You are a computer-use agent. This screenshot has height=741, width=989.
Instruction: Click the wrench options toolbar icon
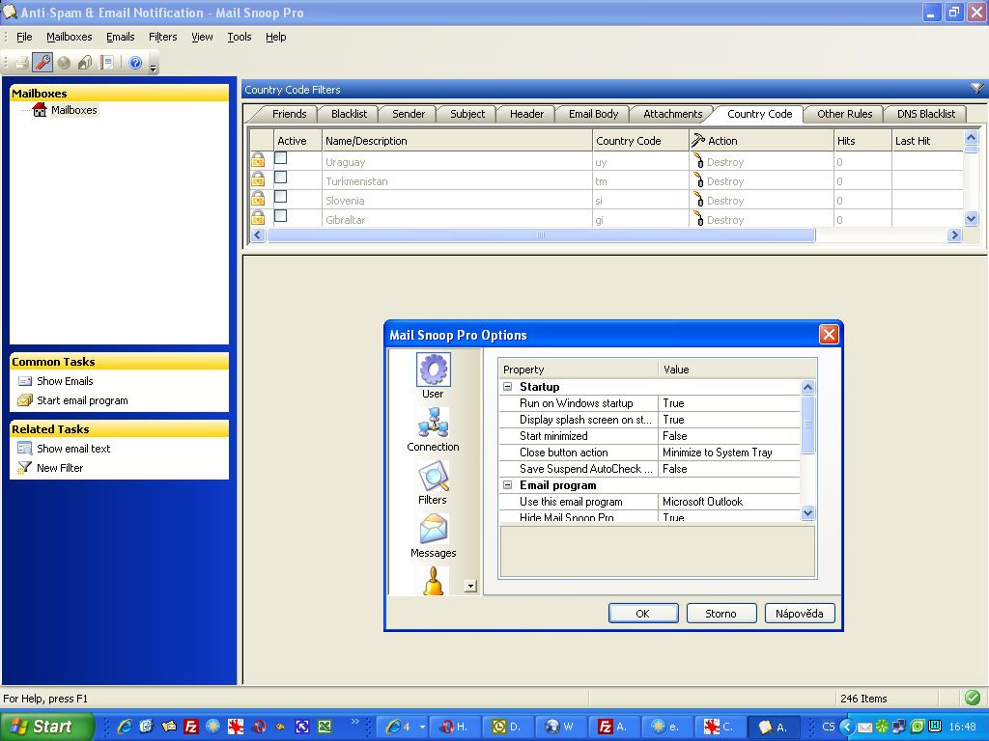tap(42, 63)
